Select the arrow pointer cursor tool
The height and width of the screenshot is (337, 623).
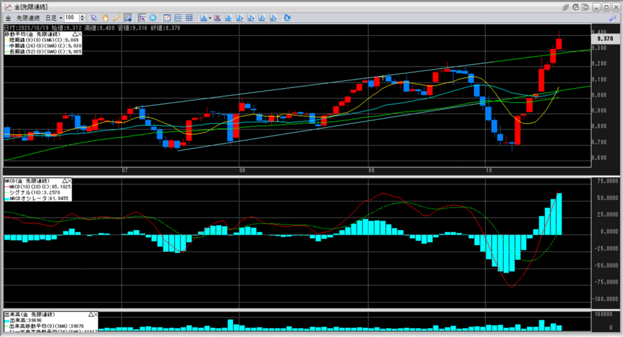coord(94,18)
